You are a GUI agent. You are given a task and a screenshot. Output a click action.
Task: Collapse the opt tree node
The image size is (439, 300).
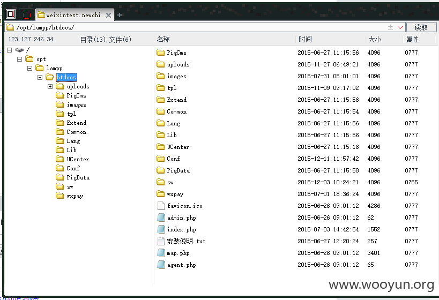coord(20,59)
